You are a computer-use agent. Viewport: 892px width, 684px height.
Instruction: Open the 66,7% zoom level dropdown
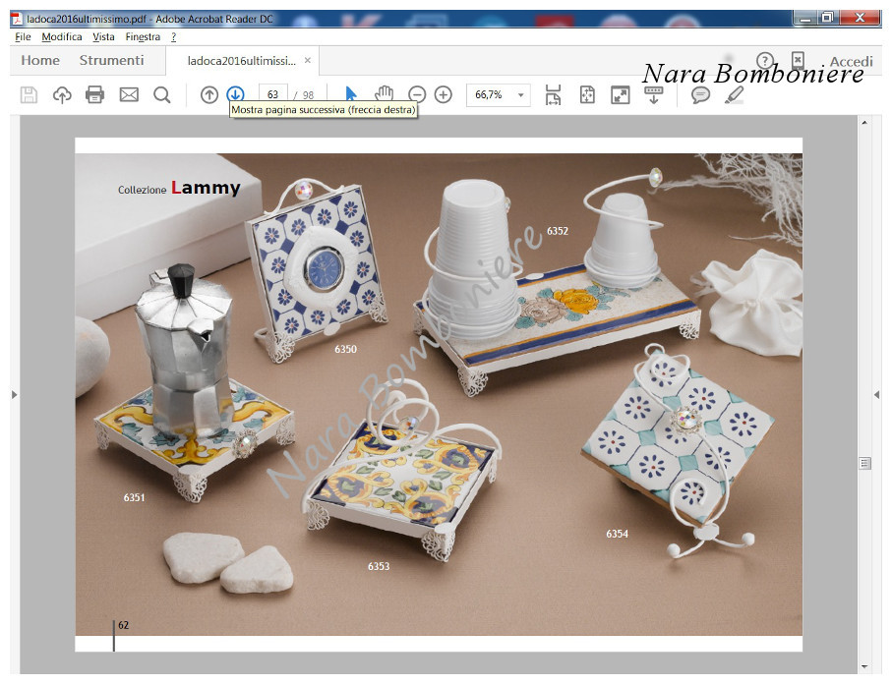(521, 95)
